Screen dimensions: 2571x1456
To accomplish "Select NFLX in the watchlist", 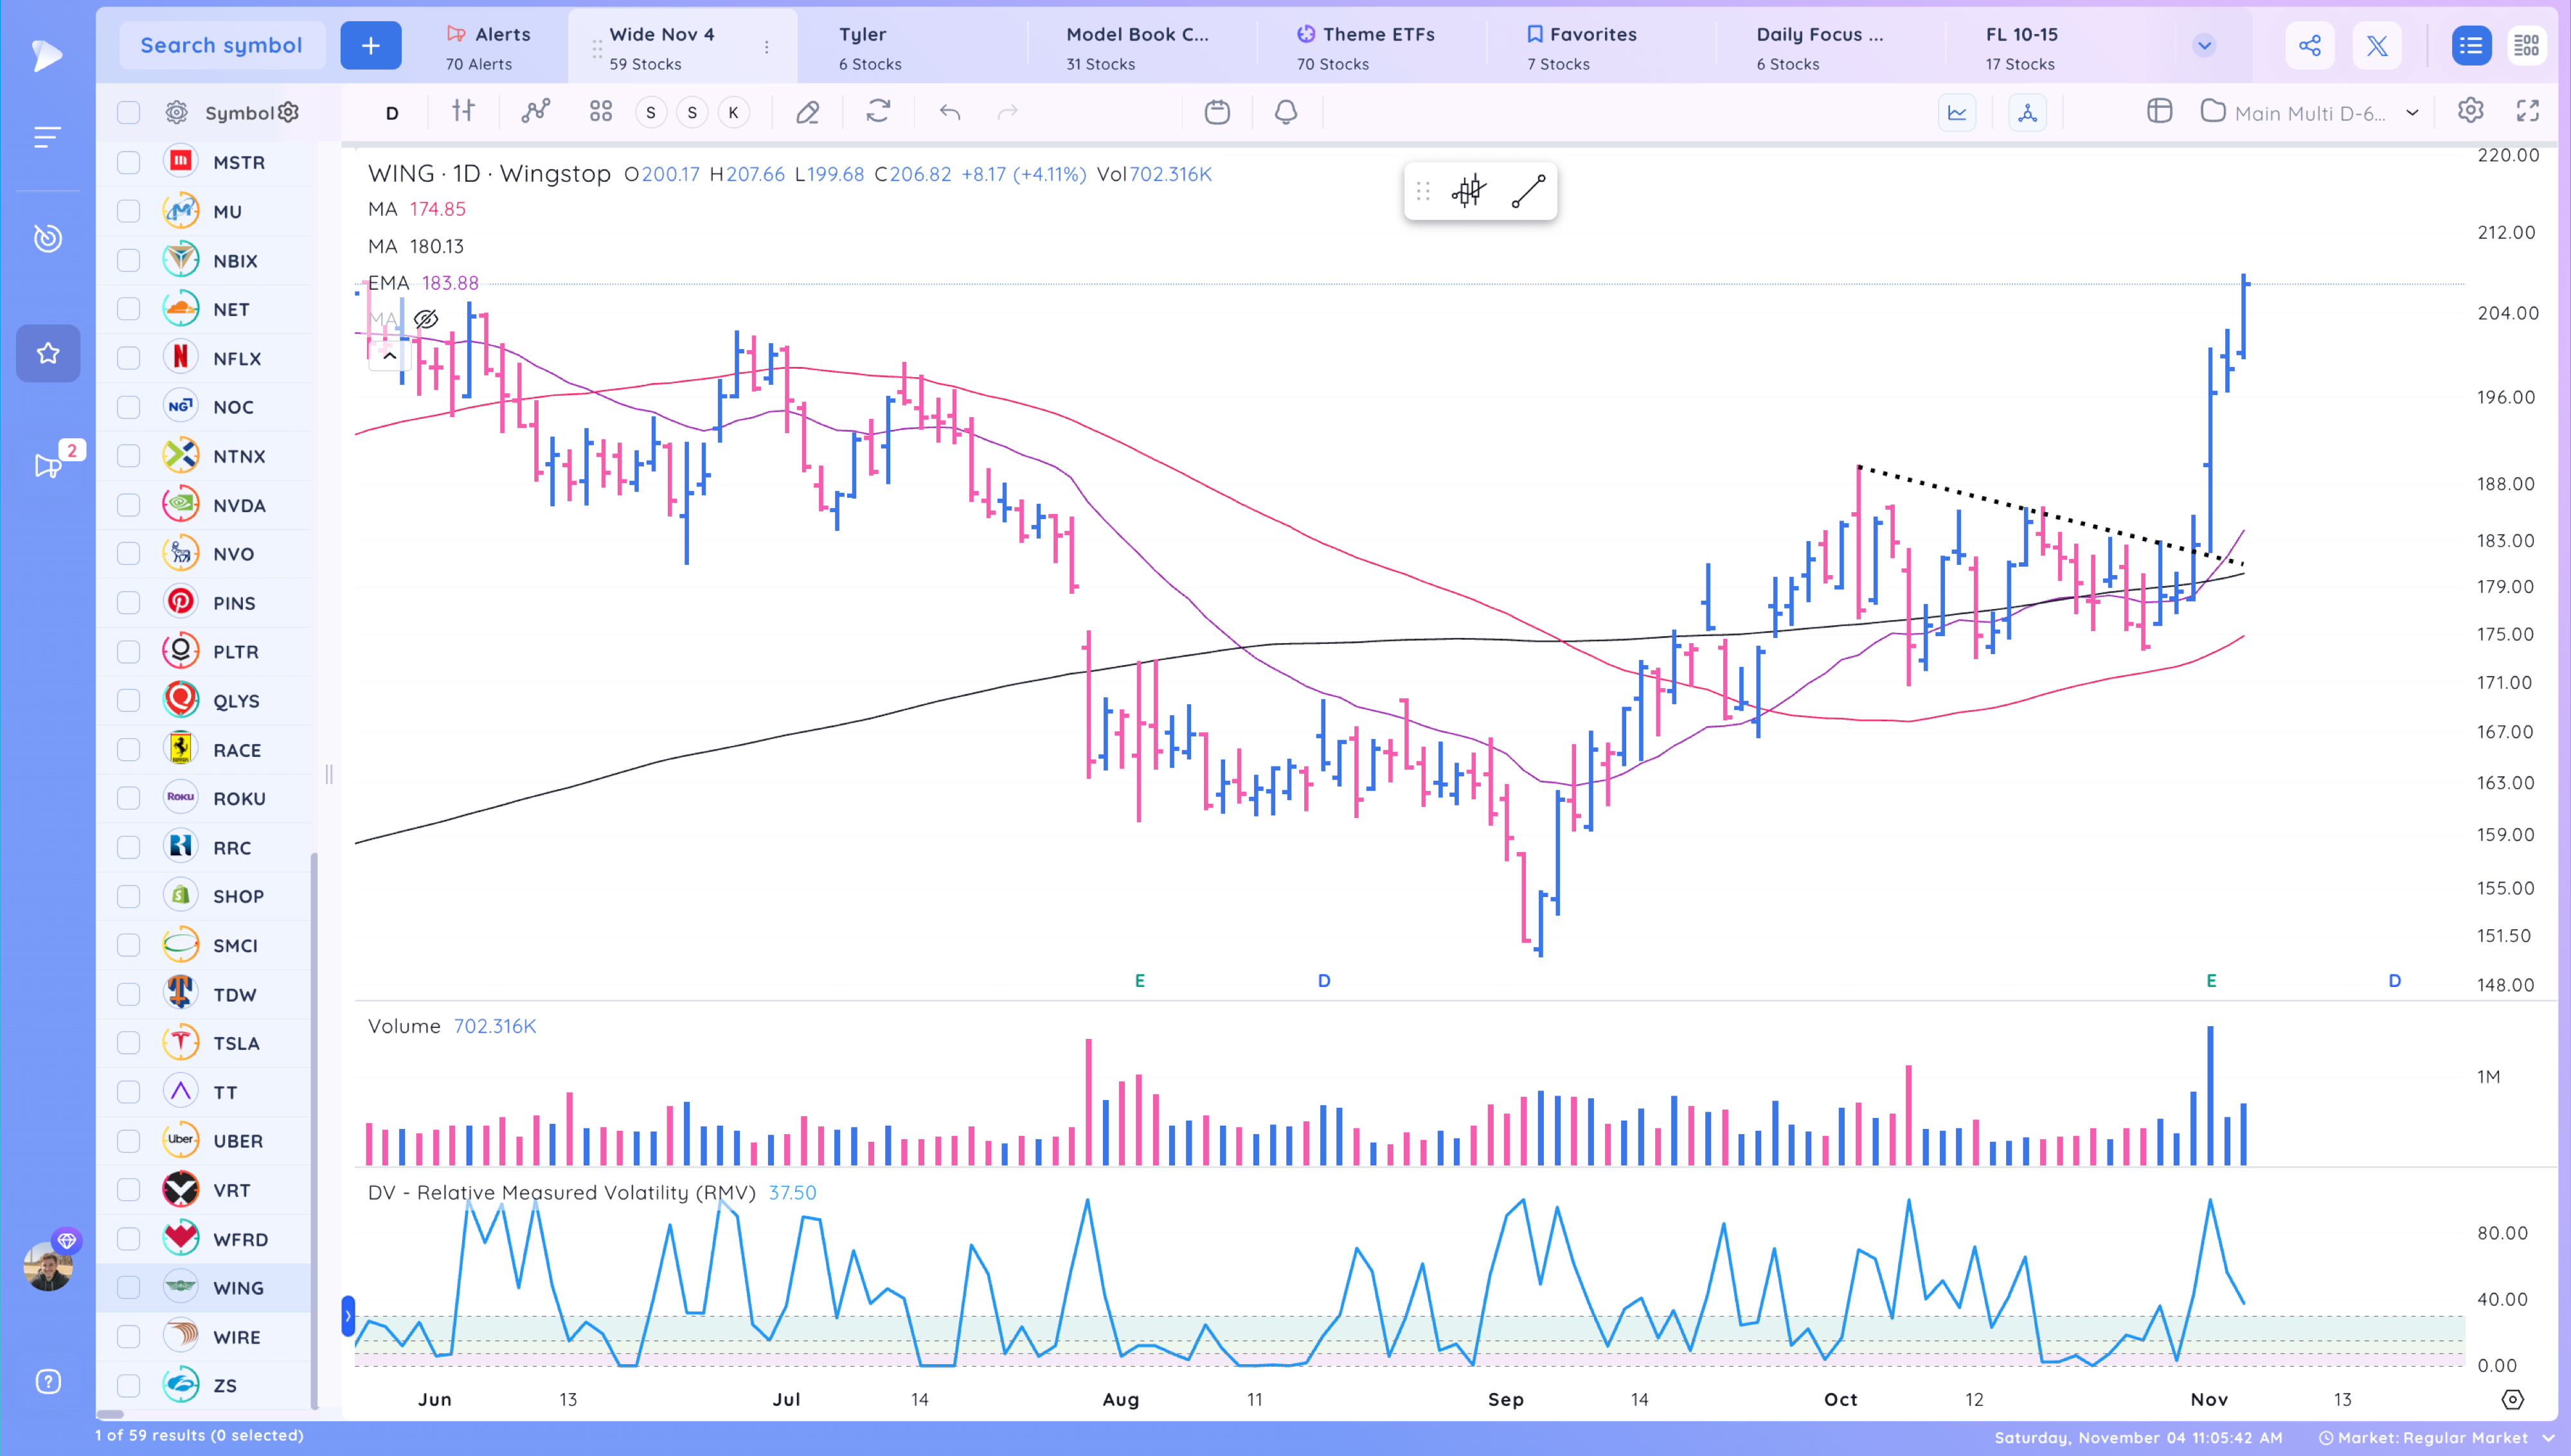I will point(236,358).
